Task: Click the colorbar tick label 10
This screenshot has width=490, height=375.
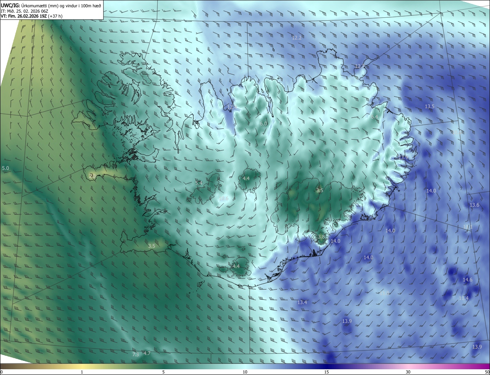Action: (x=245, y=372)
